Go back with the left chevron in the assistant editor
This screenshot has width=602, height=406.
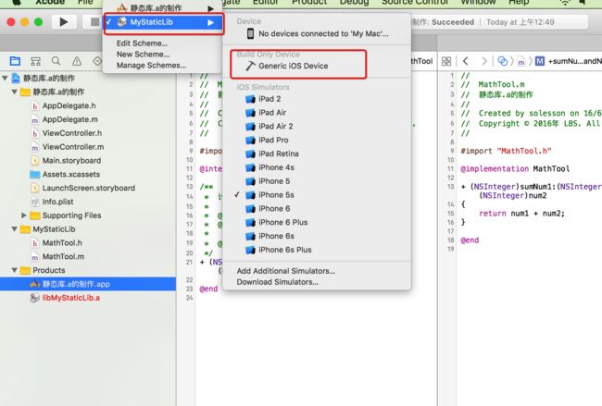465,61
